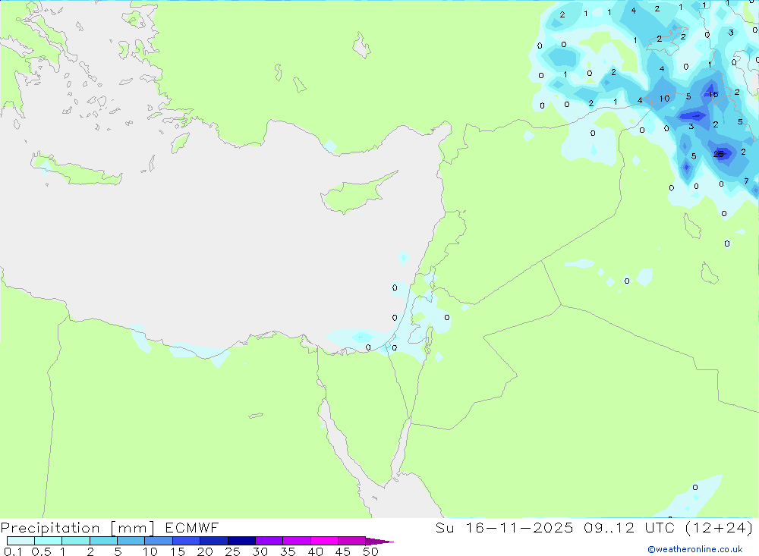Screen dimensions: 759x556
Task: Click the 30–35 mm legend color swatch
Action: click(x=269, y=541)
